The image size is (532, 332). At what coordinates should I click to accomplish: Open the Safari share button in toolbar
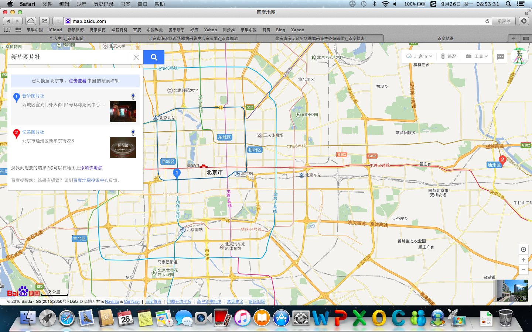pyautogui.click(x=44, y=21)
